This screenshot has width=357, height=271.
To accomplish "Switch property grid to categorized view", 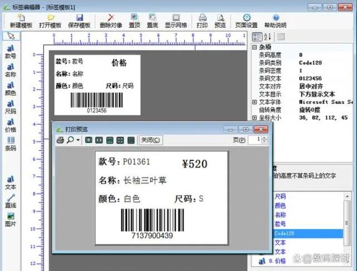I will coord(257,37).
